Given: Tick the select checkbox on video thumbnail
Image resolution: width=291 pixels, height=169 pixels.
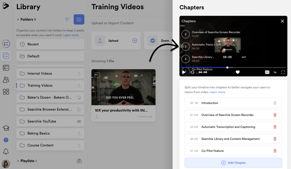Looking at the screenshot, I should [97, 75].
